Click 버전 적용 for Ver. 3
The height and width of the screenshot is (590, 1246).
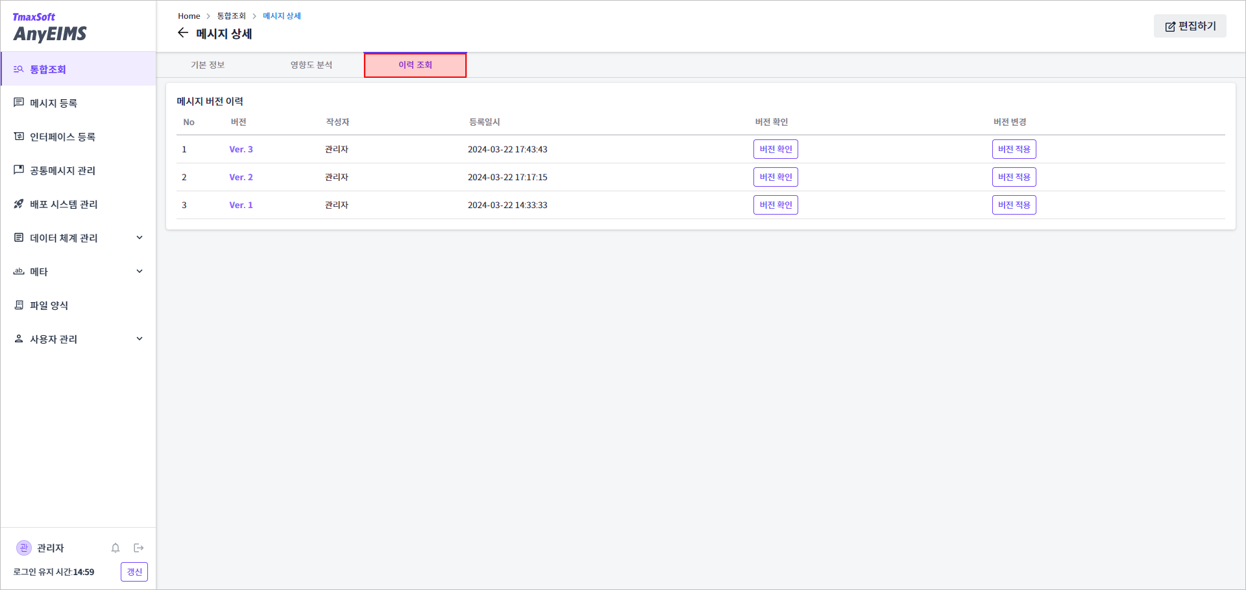(1014, 149)
